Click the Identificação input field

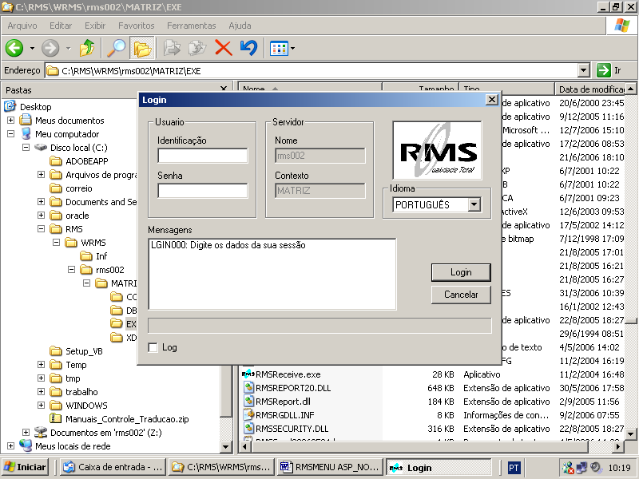click(x=202, y=156)
